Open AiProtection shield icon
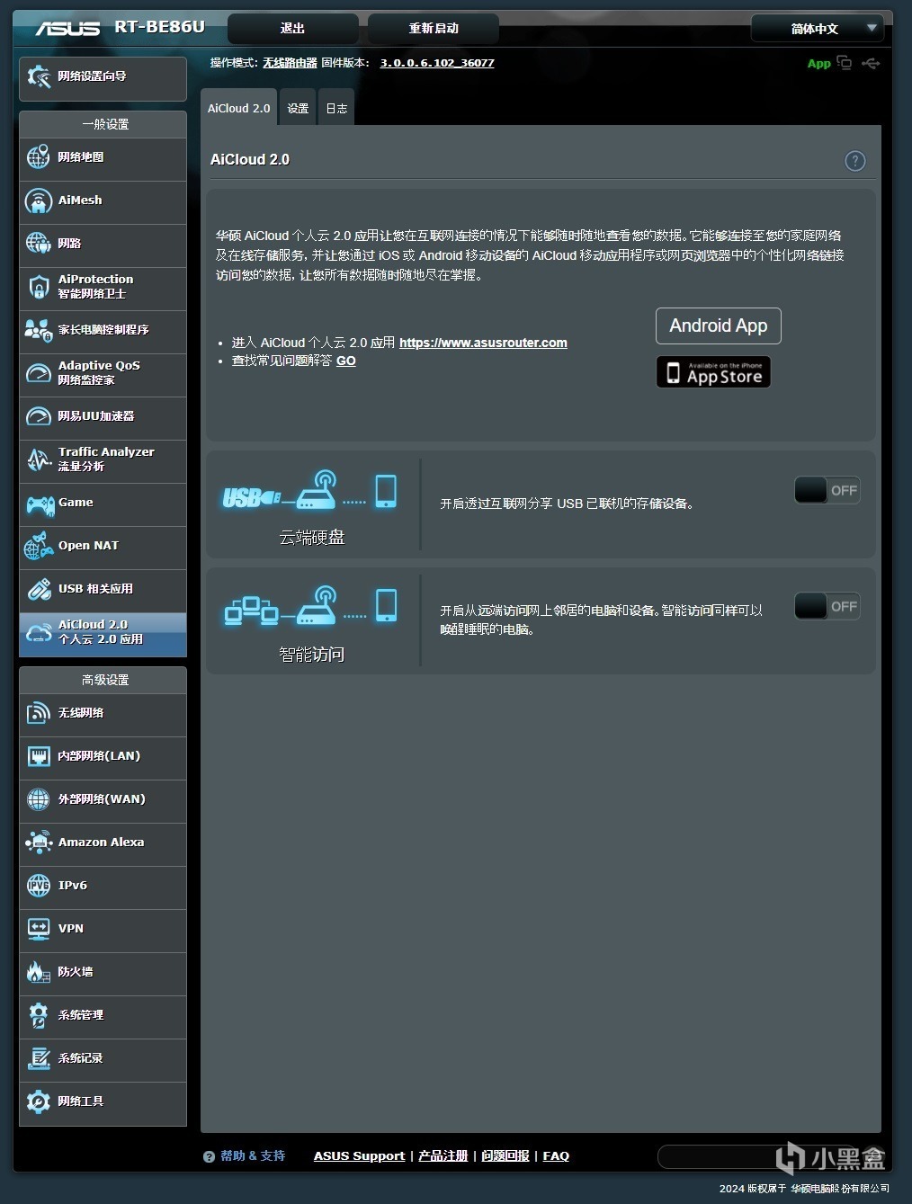 coord(38,286)
